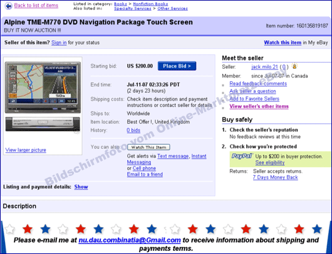
Task: Click the PayPal logo
Action: 242,156
